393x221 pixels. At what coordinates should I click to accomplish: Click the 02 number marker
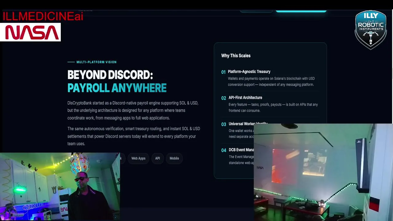tap(224, 98)
